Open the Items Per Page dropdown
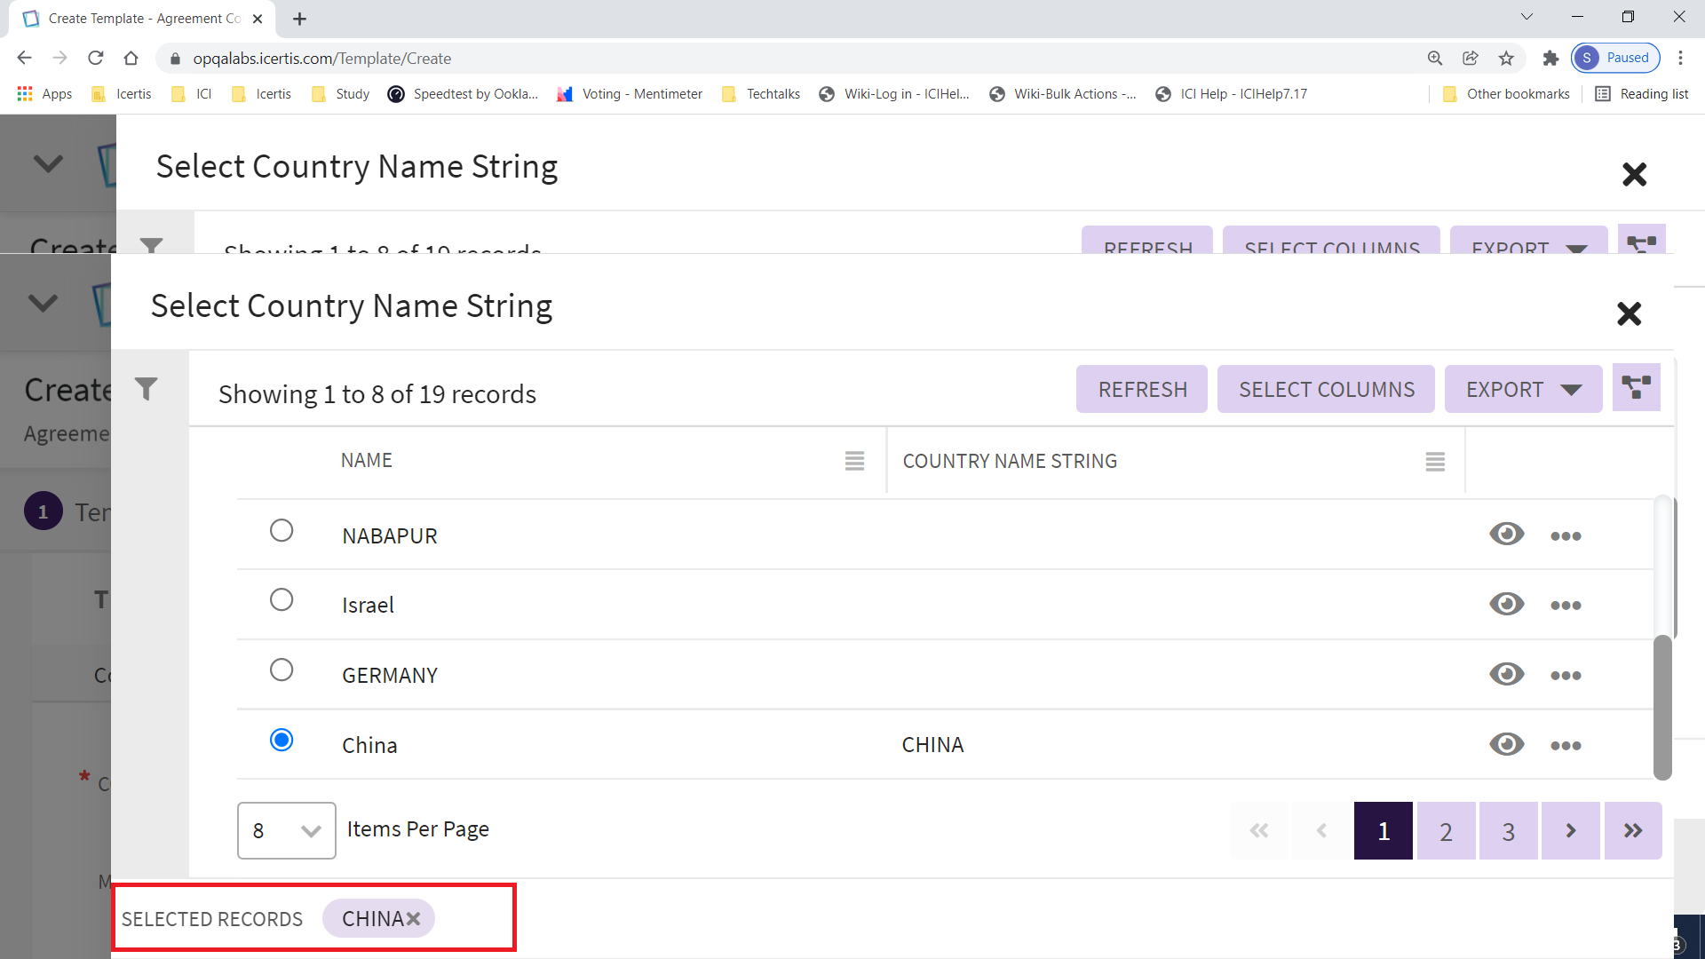Screen dimensions: 1705x959 tap(286, 830)
